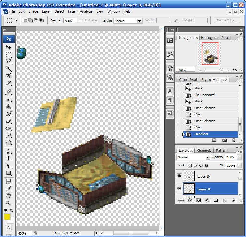
Task: Create new fill or adjustment layer
Action: [208, 200]
